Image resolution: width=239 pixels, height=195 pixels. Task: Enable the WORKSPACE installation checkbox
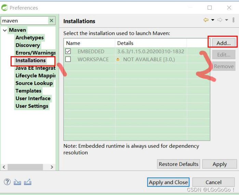point(68,59)
